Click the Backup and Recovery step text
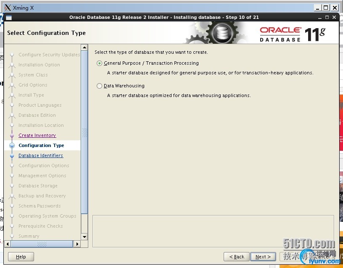Screen dimensions: 343x268 tap(42, 196)
